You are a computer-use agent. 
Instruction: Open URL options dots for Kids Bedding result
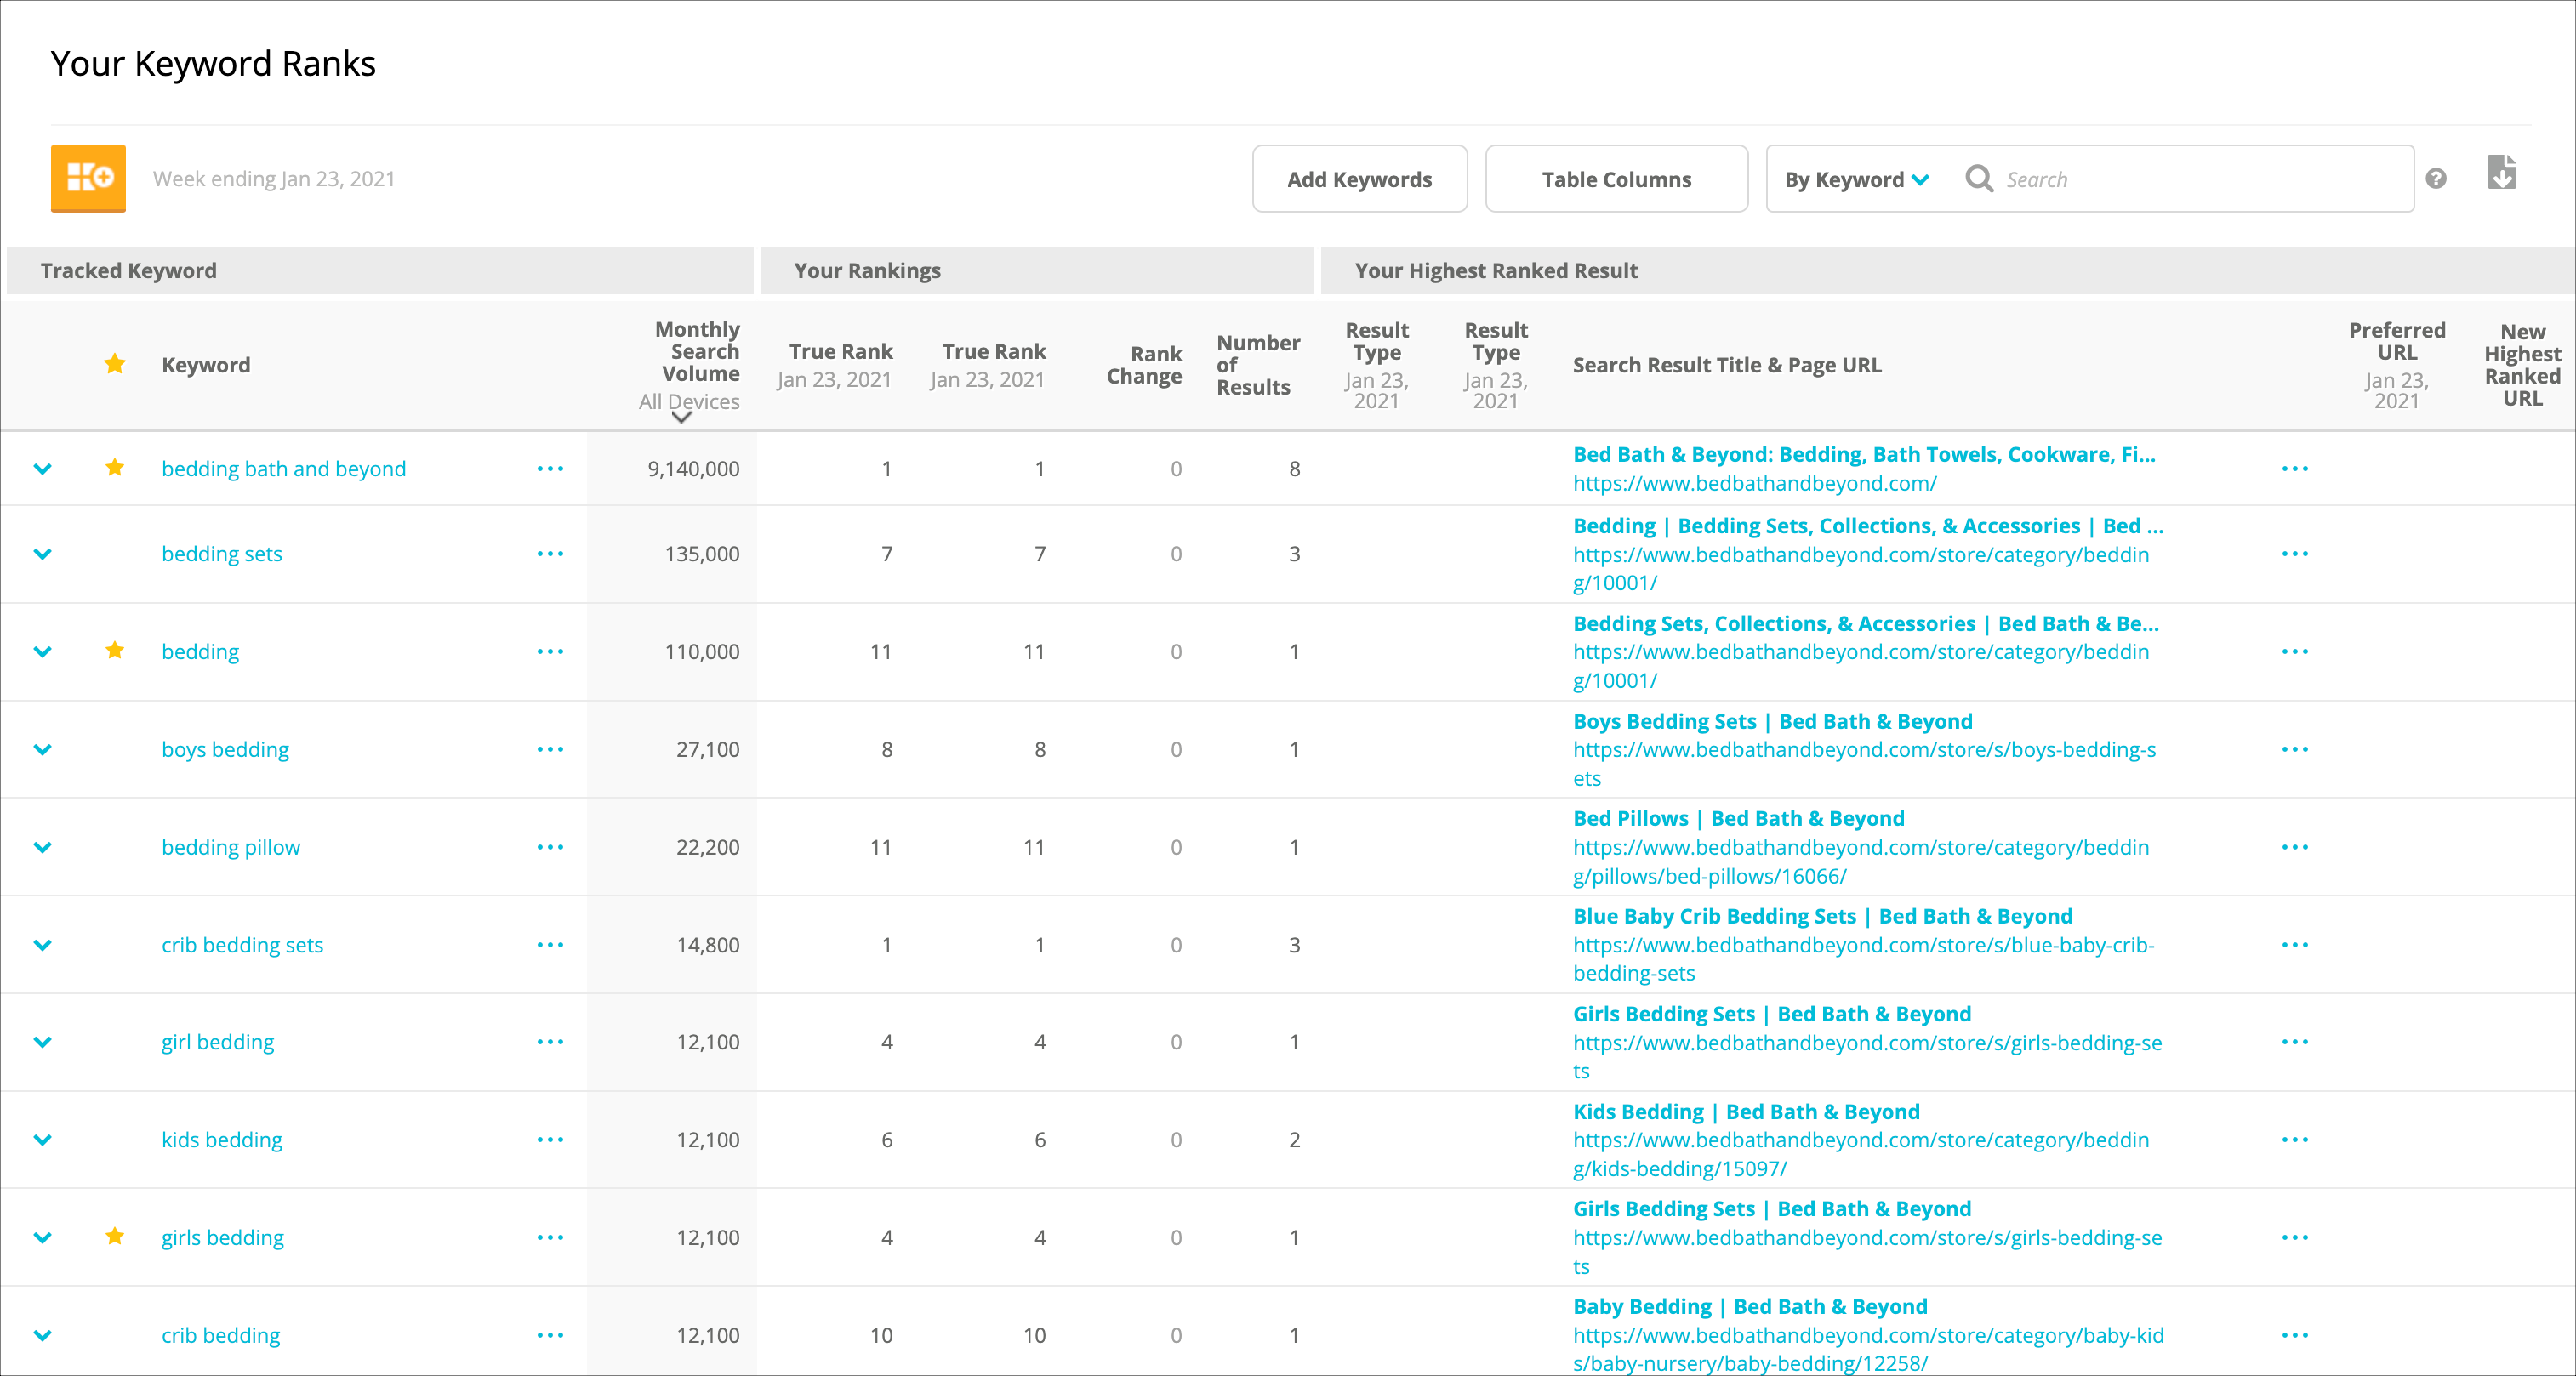pos(2295,1140)
